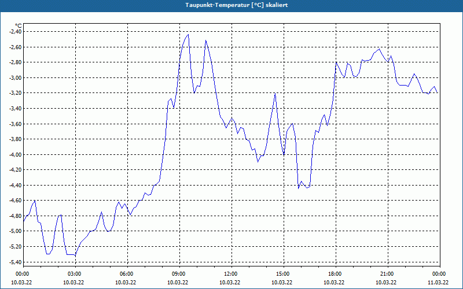Click the "-4,60" y-axis value
The height and width of the screenshot is (289, 463).
tap(14, 200)
